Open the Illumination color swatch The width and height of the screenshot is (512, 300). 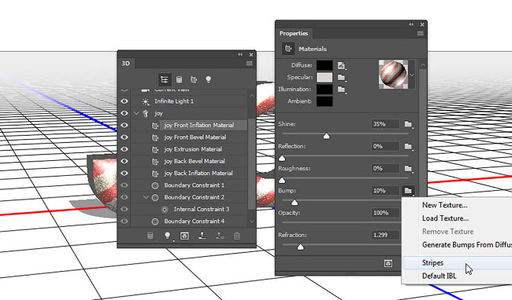click(x=325, y=90)
